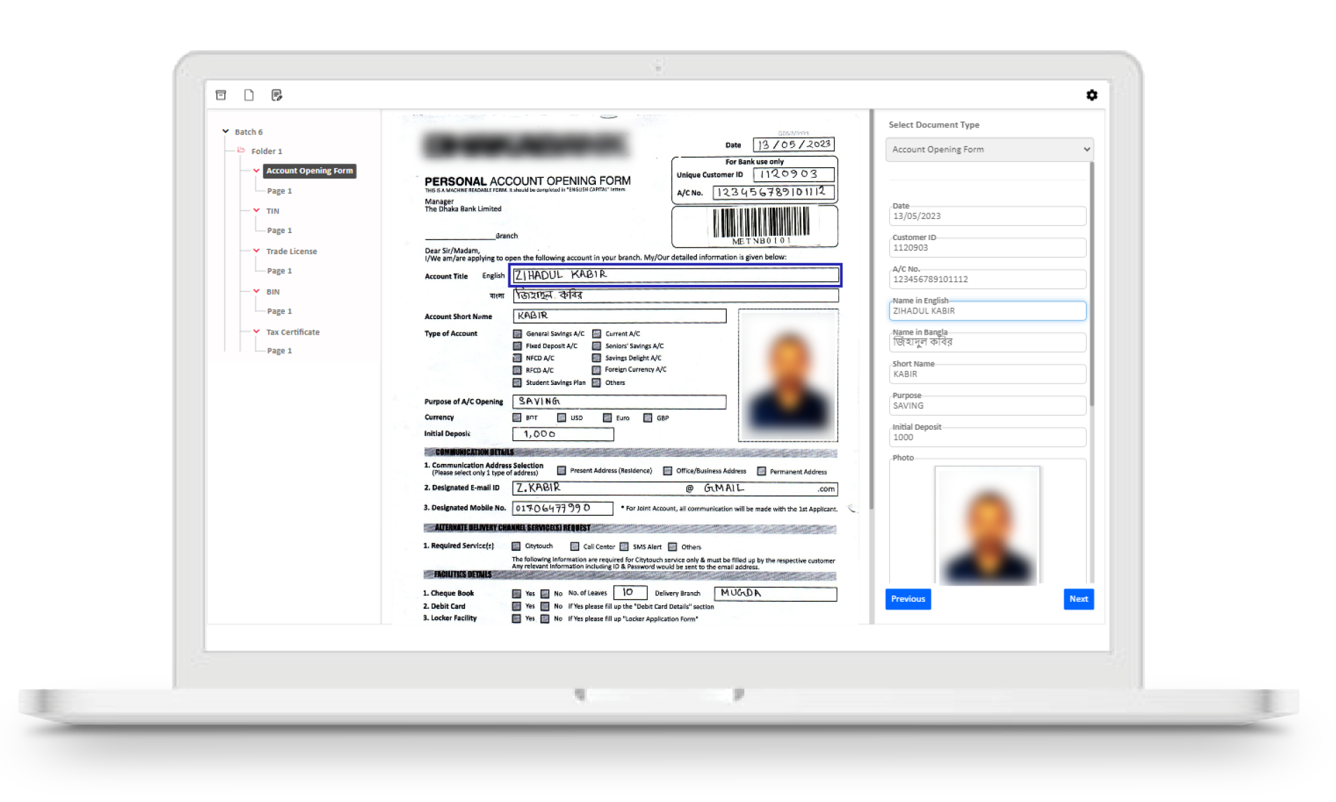Click the Short Name input field

pyautogui.click(x=987, y=374)
